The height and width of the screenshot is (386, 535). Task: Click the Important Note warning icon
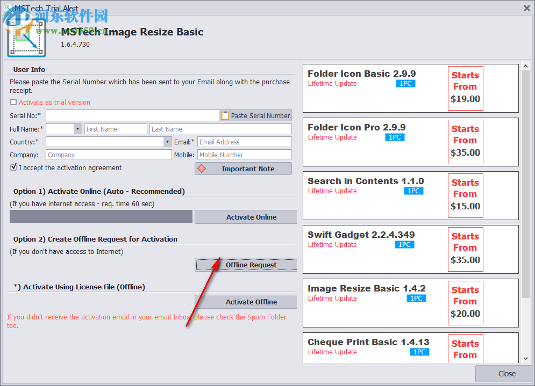(201, 168)
